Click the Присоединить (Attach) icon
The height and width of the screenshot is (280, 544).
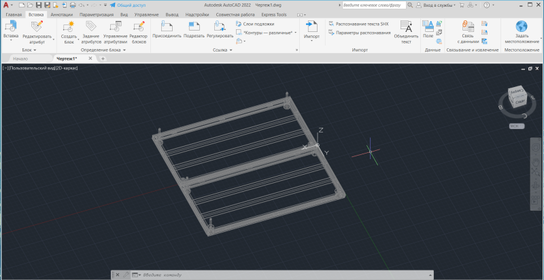pos(167,27)
